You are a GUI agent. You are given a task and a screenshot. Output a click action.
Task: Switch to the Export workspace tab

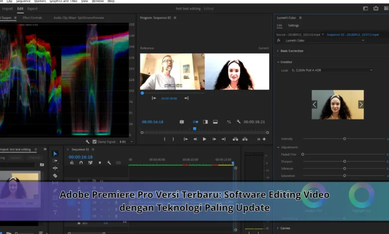tap(32, 8)
